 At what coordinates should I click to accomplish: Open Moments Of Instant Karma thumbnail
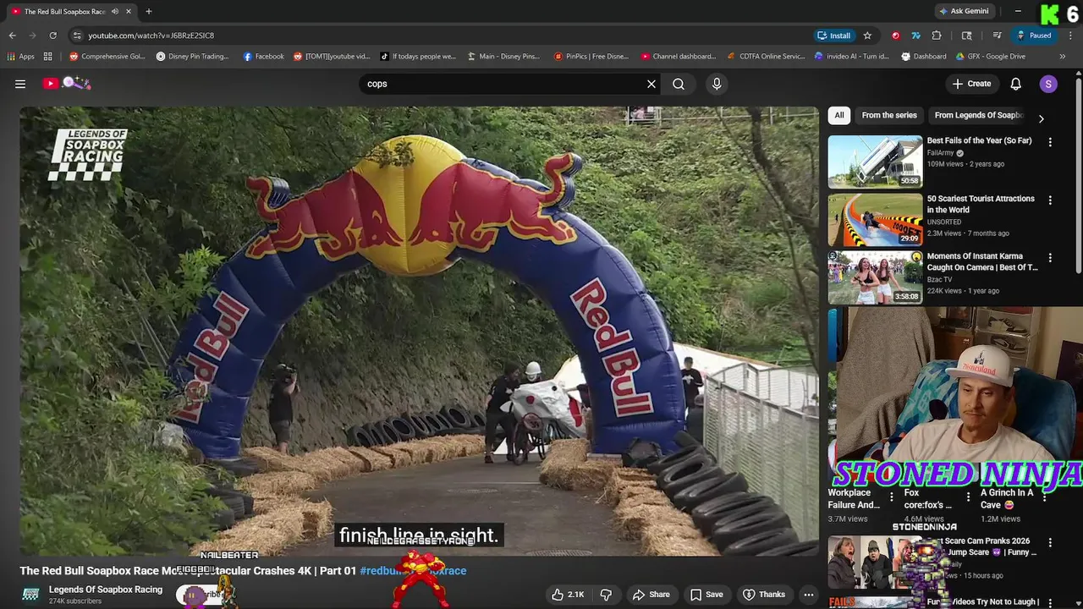pyautogui.click(x=875, y=277)
